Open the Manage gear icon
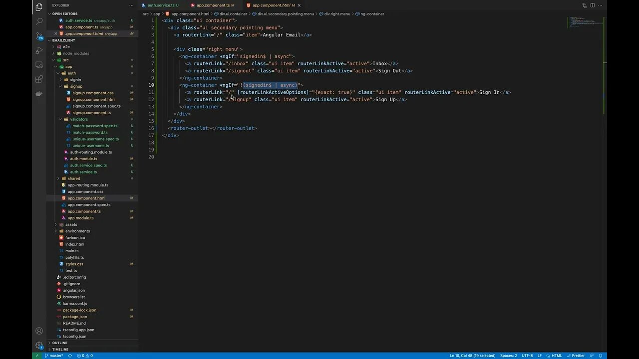The height and width of the screenshot is (359, 639). tap(39, 345)
